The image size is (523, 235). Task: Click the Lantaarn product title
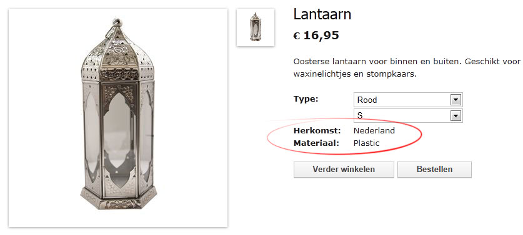(x=322, y=14)
